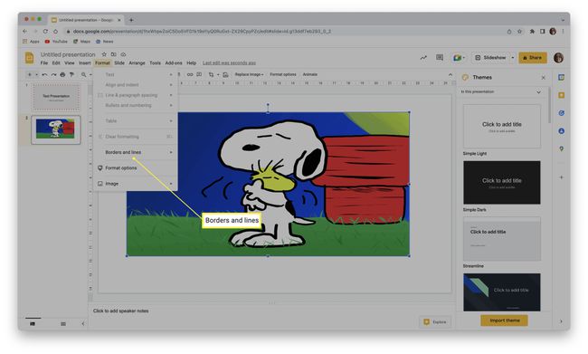Open Contacts in the side panel
This screenshot has height=354, width=588.
pyautogui.click(x=562, y=131)
